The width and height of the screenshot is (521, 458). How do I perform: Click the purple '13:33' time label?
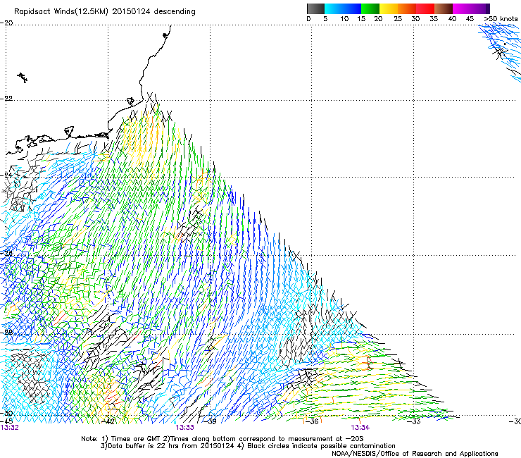tap(184, 428)
